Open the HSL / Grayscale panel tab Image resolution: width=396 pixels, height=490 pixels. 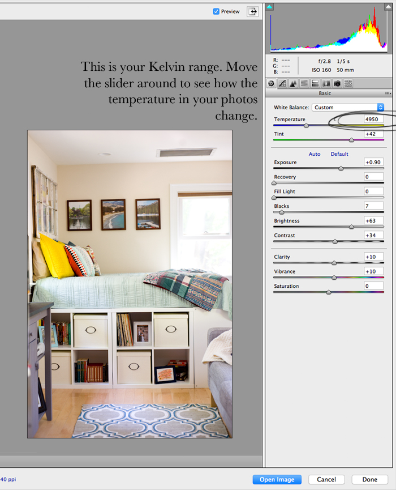304,83
